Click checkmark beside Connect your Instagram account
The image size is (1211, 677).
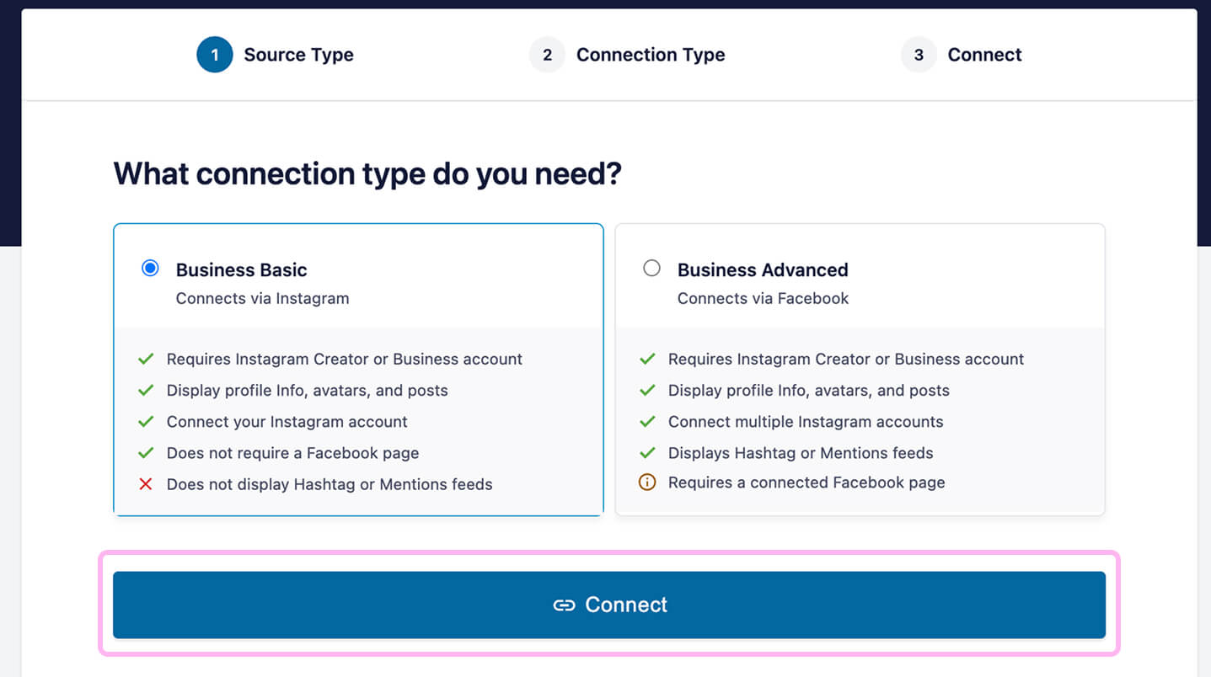click(146, 422)
